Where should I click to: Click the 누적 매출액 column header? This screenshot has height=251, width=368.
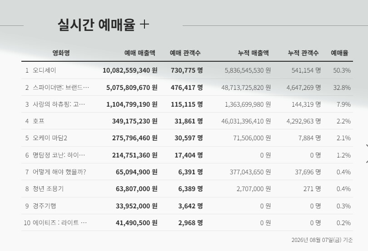(x=254, y=53)
